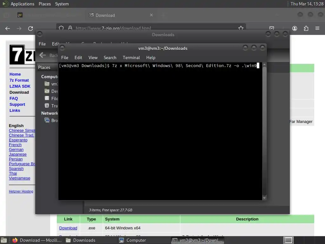The image size is (325, 244).
Task: Switch to Firefox from bottom taskbar
Action: point(37,240)
